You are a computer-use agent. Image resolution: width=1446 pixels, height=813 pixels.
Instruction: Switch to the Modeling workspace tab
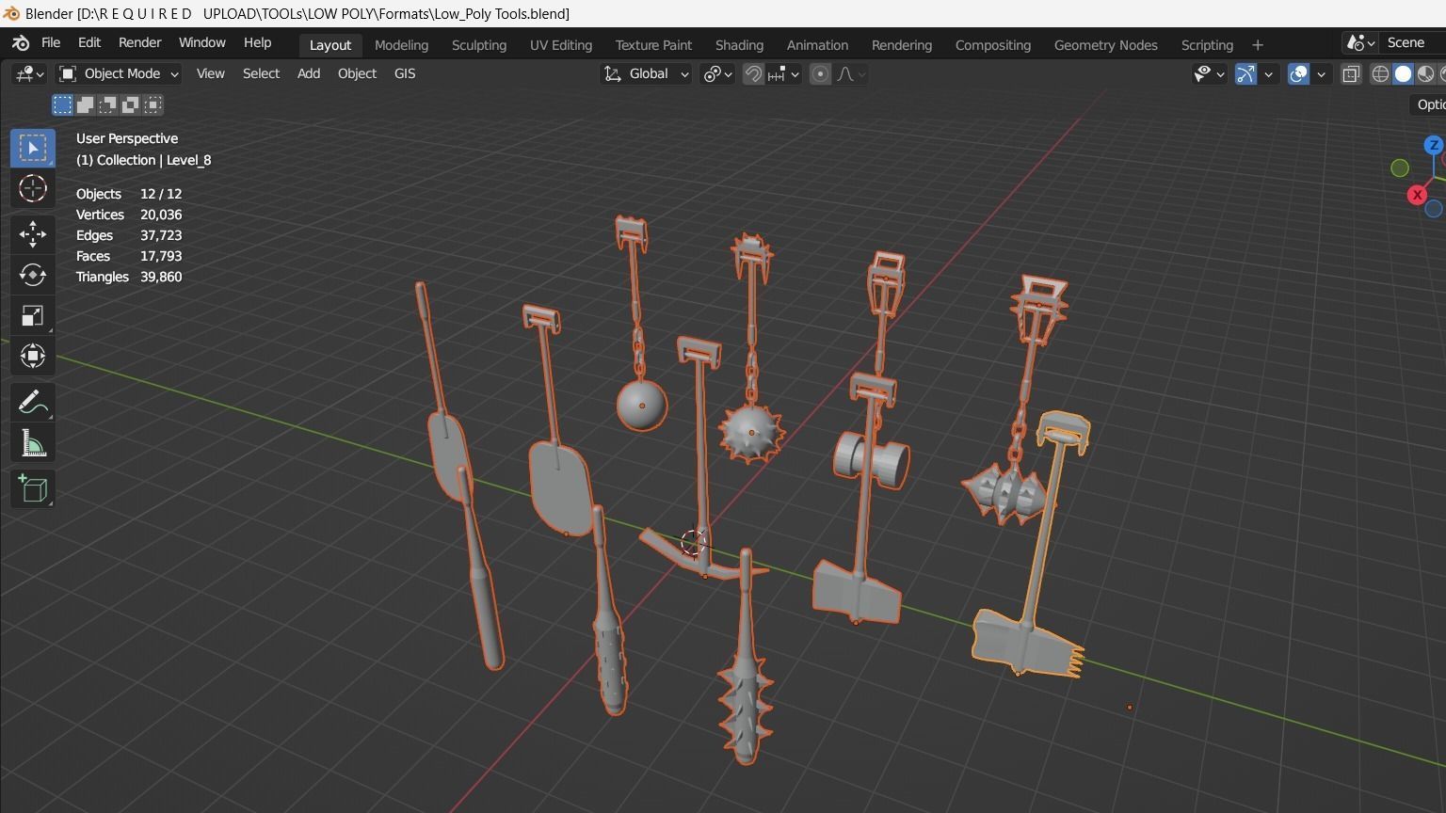[401, 45]
